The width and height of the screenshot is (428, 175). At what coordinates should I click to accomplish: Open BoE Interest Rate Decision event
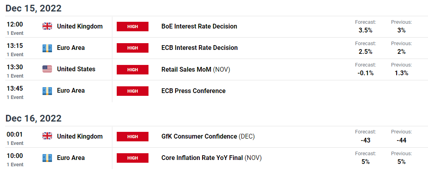coord(199,27)
